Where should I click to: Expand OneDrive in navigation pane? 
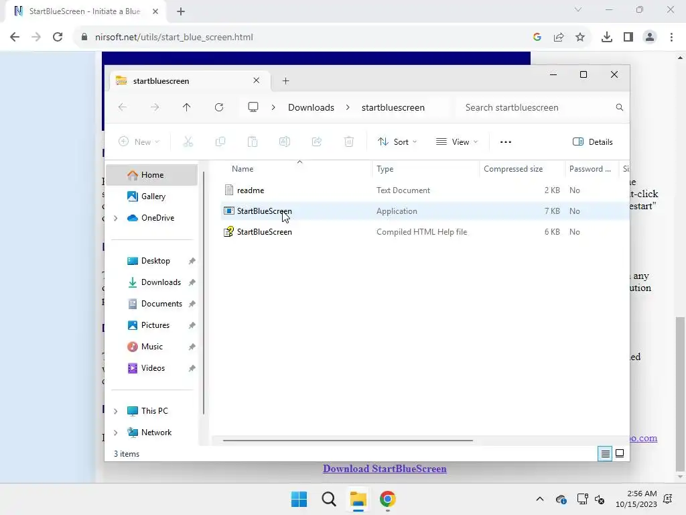(x=115, y=218)
